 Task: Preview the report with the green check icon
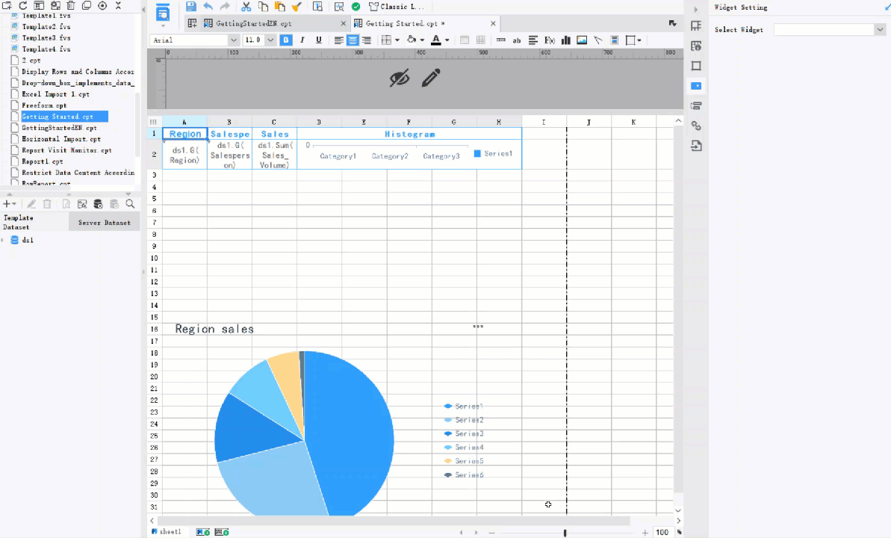tap(354, 6)
